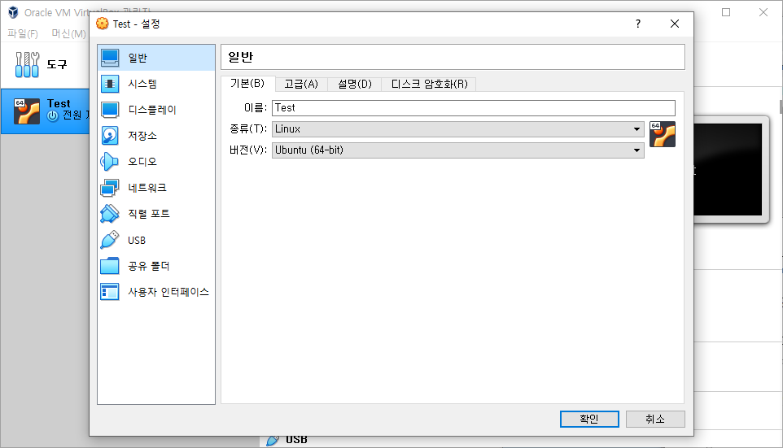Switch to the Disk Encryption (디스크 암호화(R)) tab
This screenshot has width=783, height=448.
coord(429,85)
